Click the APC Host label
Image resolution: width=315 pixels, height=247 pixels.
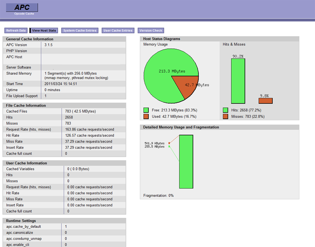pos(14,57)
